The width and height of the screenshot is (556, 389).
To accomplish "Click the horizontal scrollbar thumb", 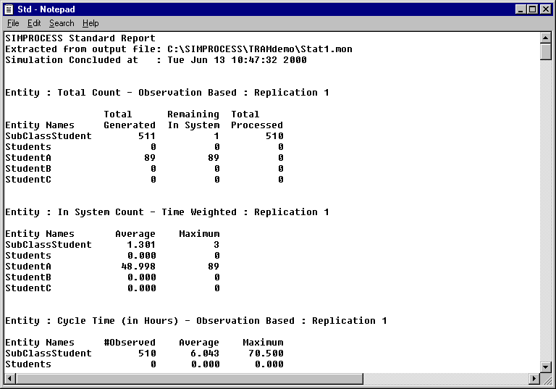I will pos(190,378).
